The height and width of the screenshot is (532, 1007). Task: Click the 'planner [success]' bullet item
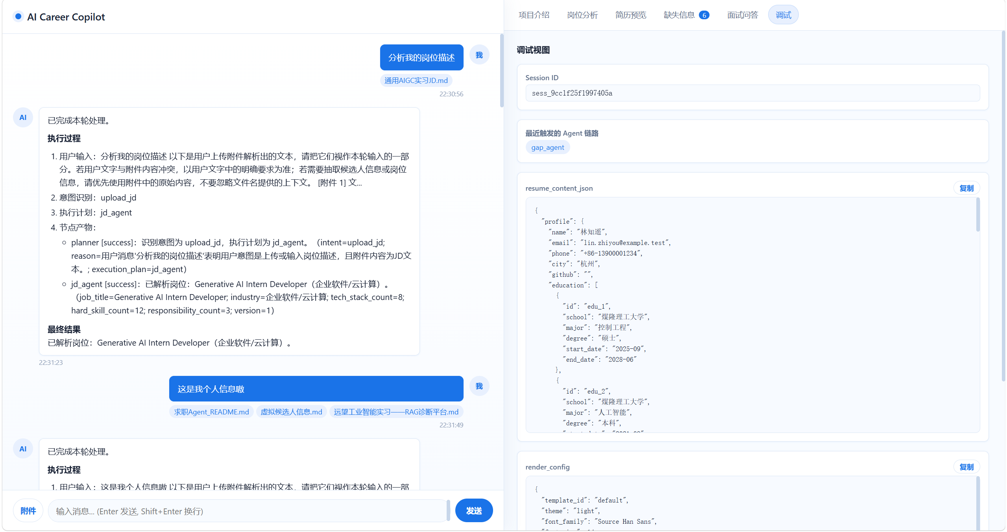(x=241, y=256)
